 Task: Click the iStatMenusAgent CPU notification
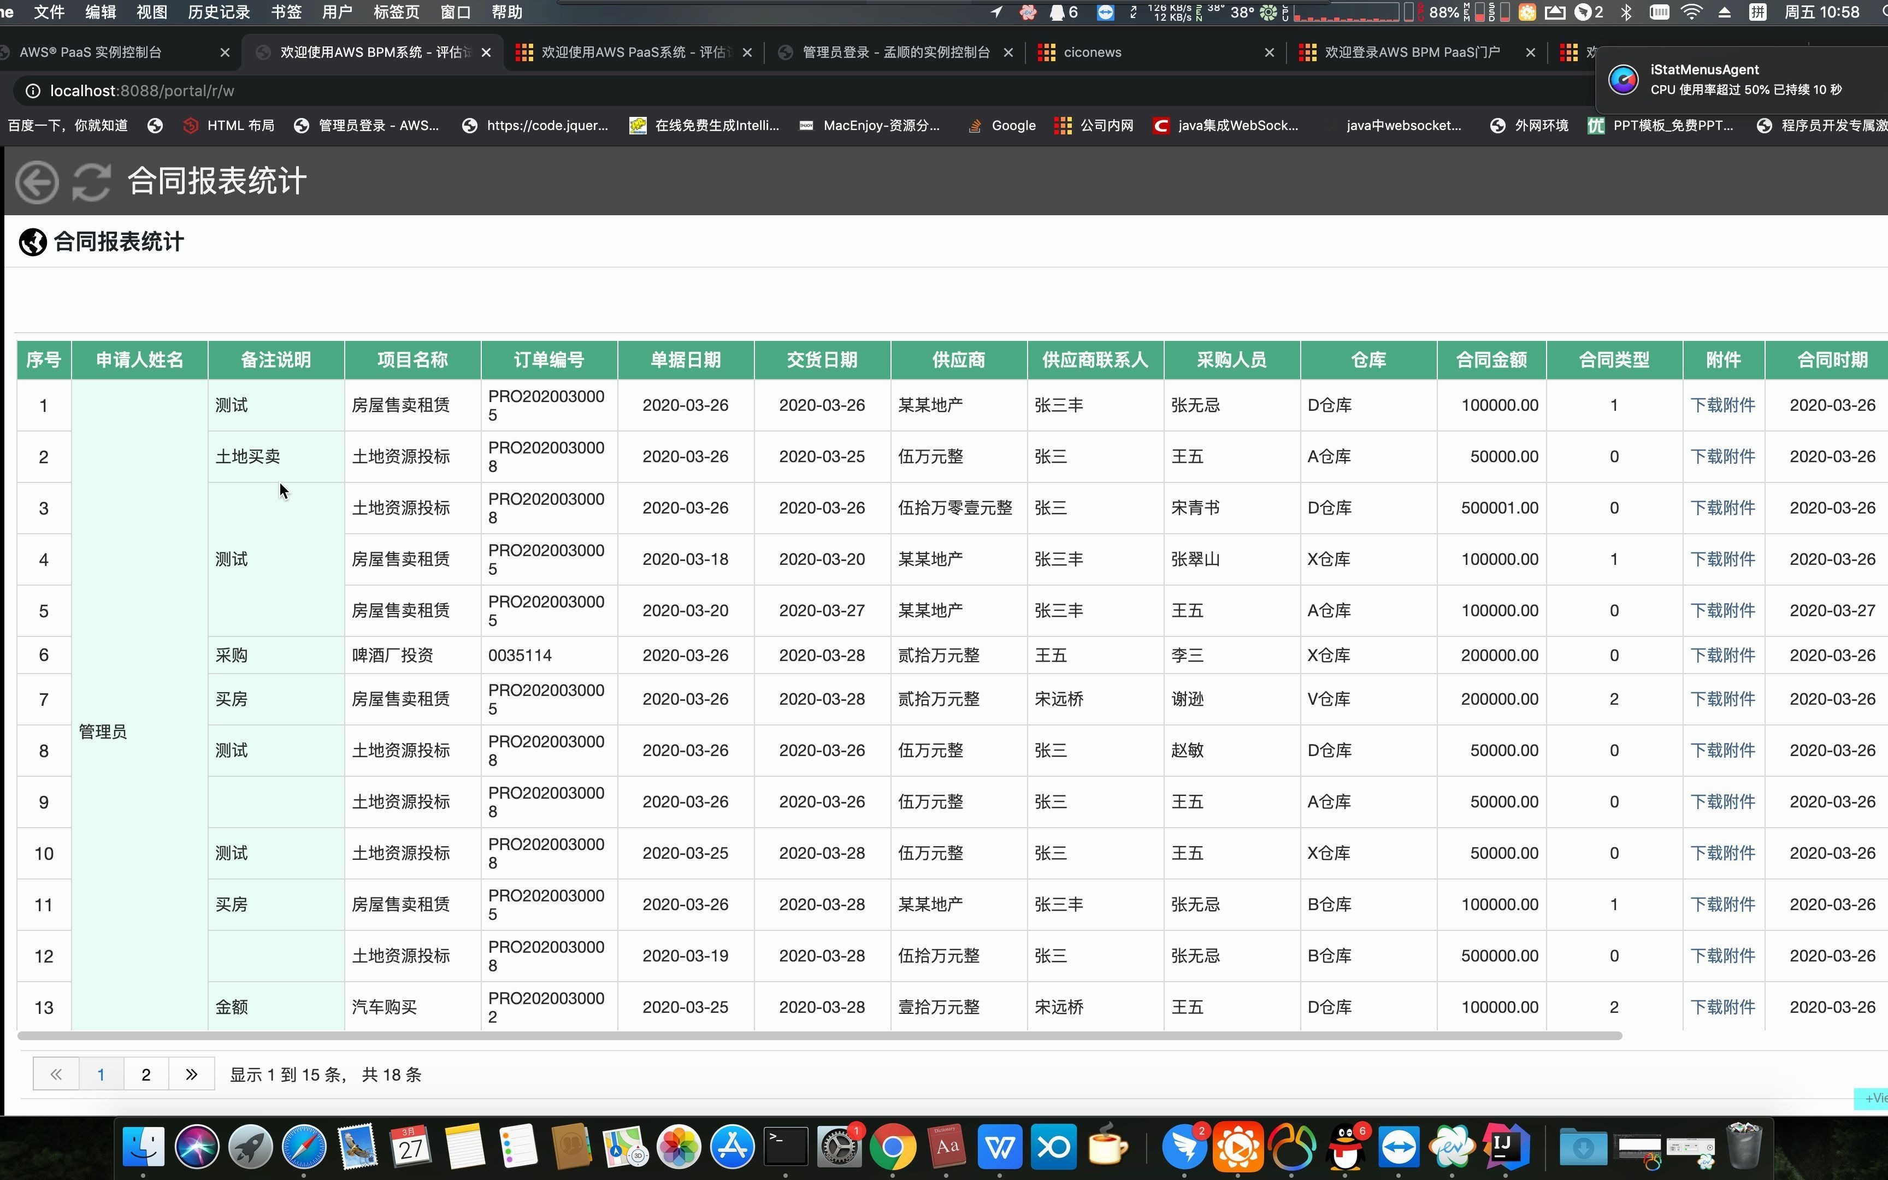[1742, 80]
